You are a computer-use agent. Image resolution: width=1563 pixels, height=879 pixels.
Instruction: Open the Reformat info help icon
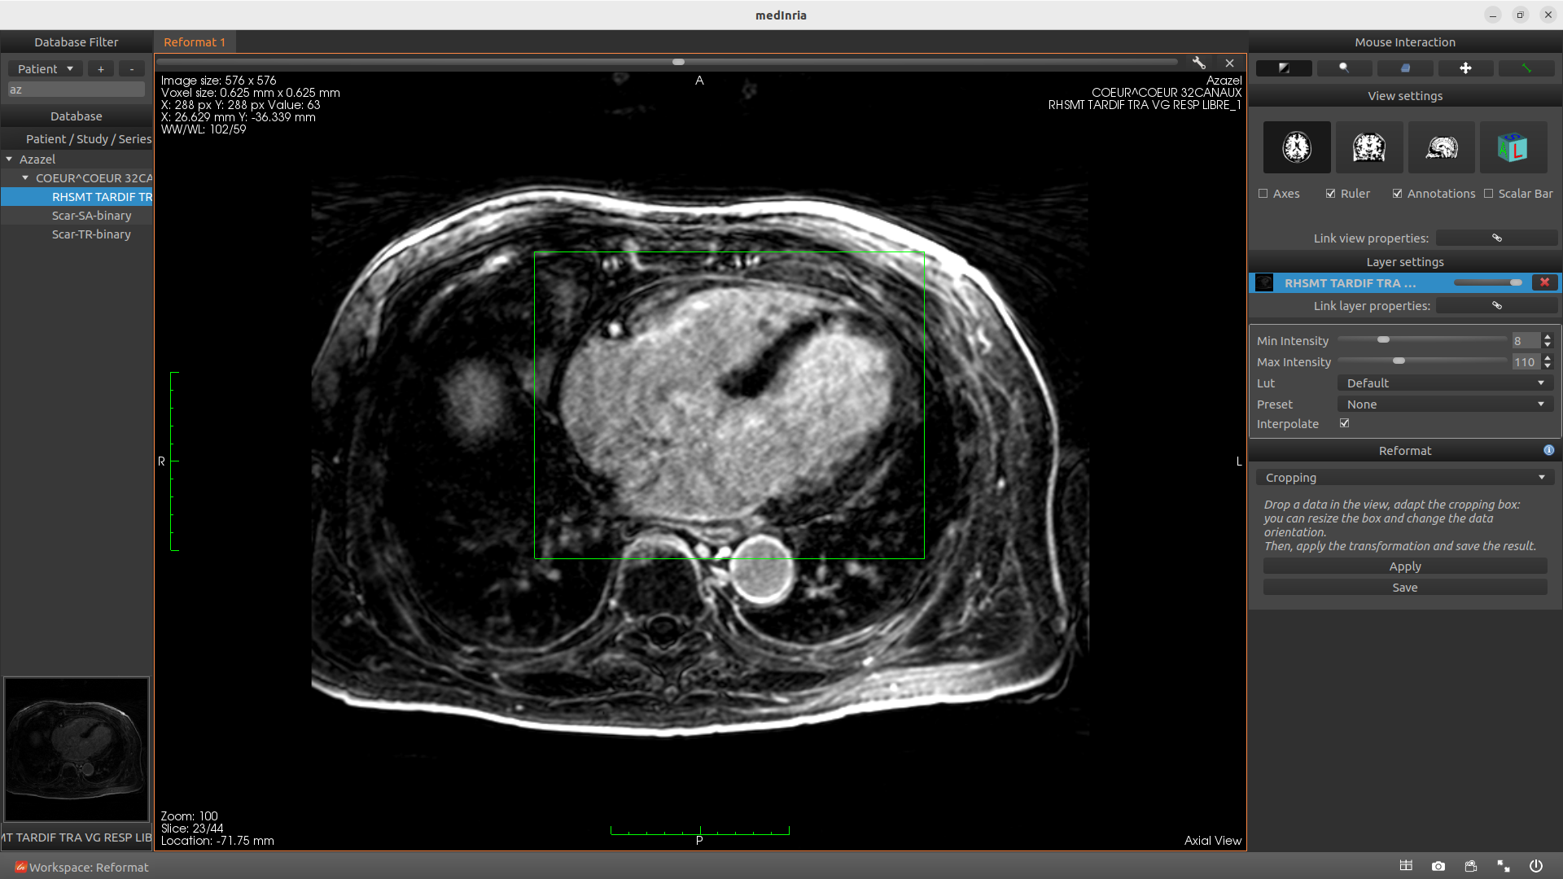tap(1548, 450)
